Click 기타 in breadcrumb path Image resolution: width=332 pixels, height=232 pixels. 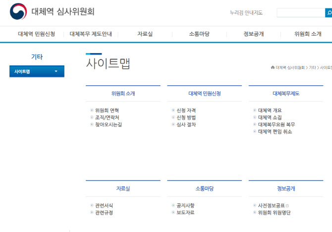pyautogui.click(x=312, y=67)
